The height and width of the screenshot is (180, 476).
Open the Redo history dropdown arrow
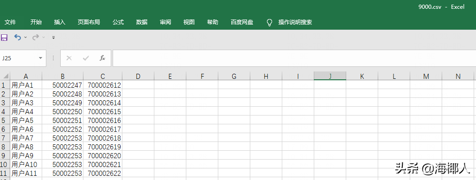44,38
